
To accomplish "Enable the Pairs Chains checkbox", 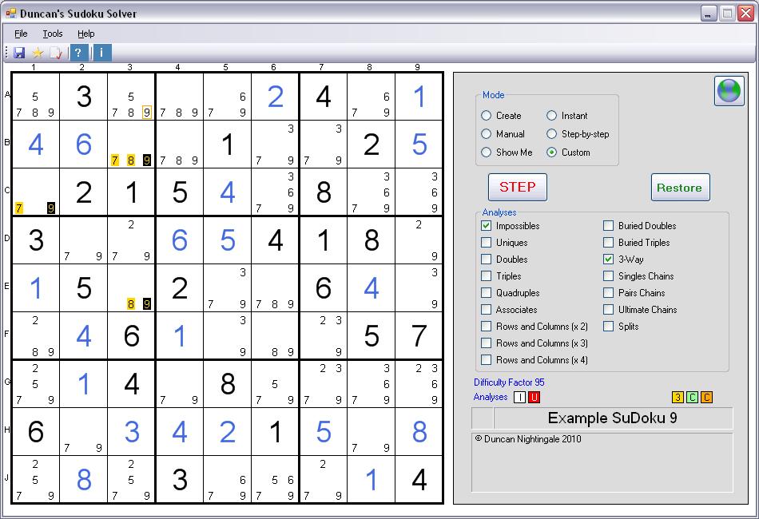I will (609, 292).
